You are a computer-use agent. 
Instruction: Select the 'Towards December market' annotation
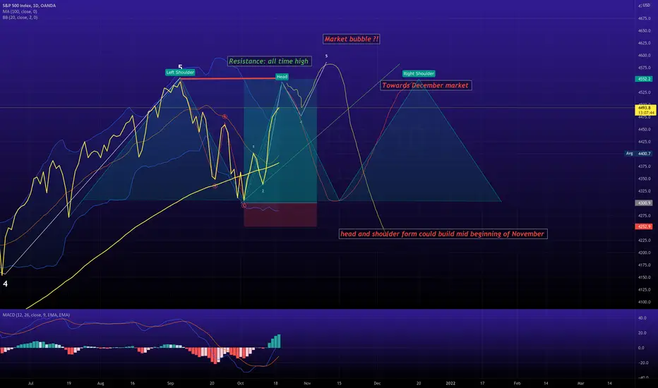pyautogui.click(x=426, y=85)
